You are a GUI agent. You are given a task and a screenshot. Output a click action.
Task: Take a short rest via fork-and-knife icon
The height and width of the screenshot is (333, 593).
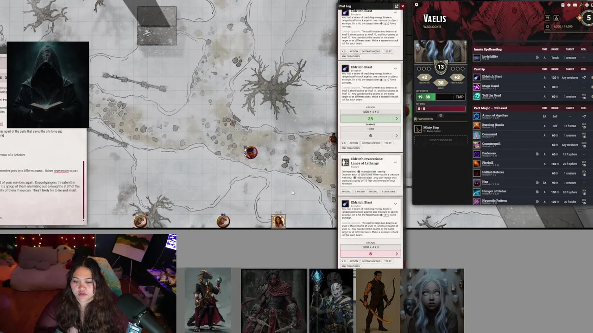click(x=548, y=18)
